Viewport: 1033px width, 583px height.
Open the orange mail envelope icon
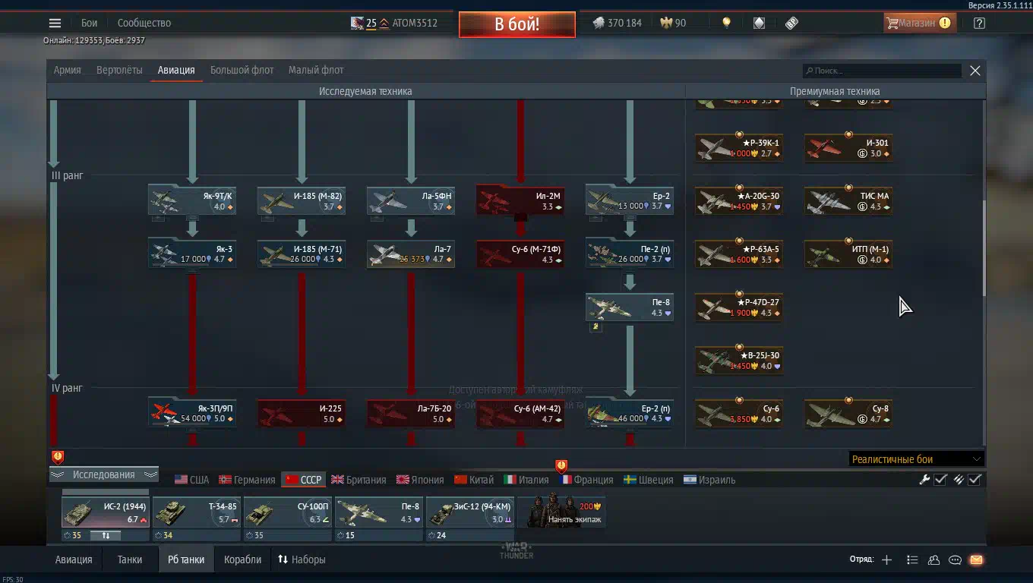click(x=976, y=559)
